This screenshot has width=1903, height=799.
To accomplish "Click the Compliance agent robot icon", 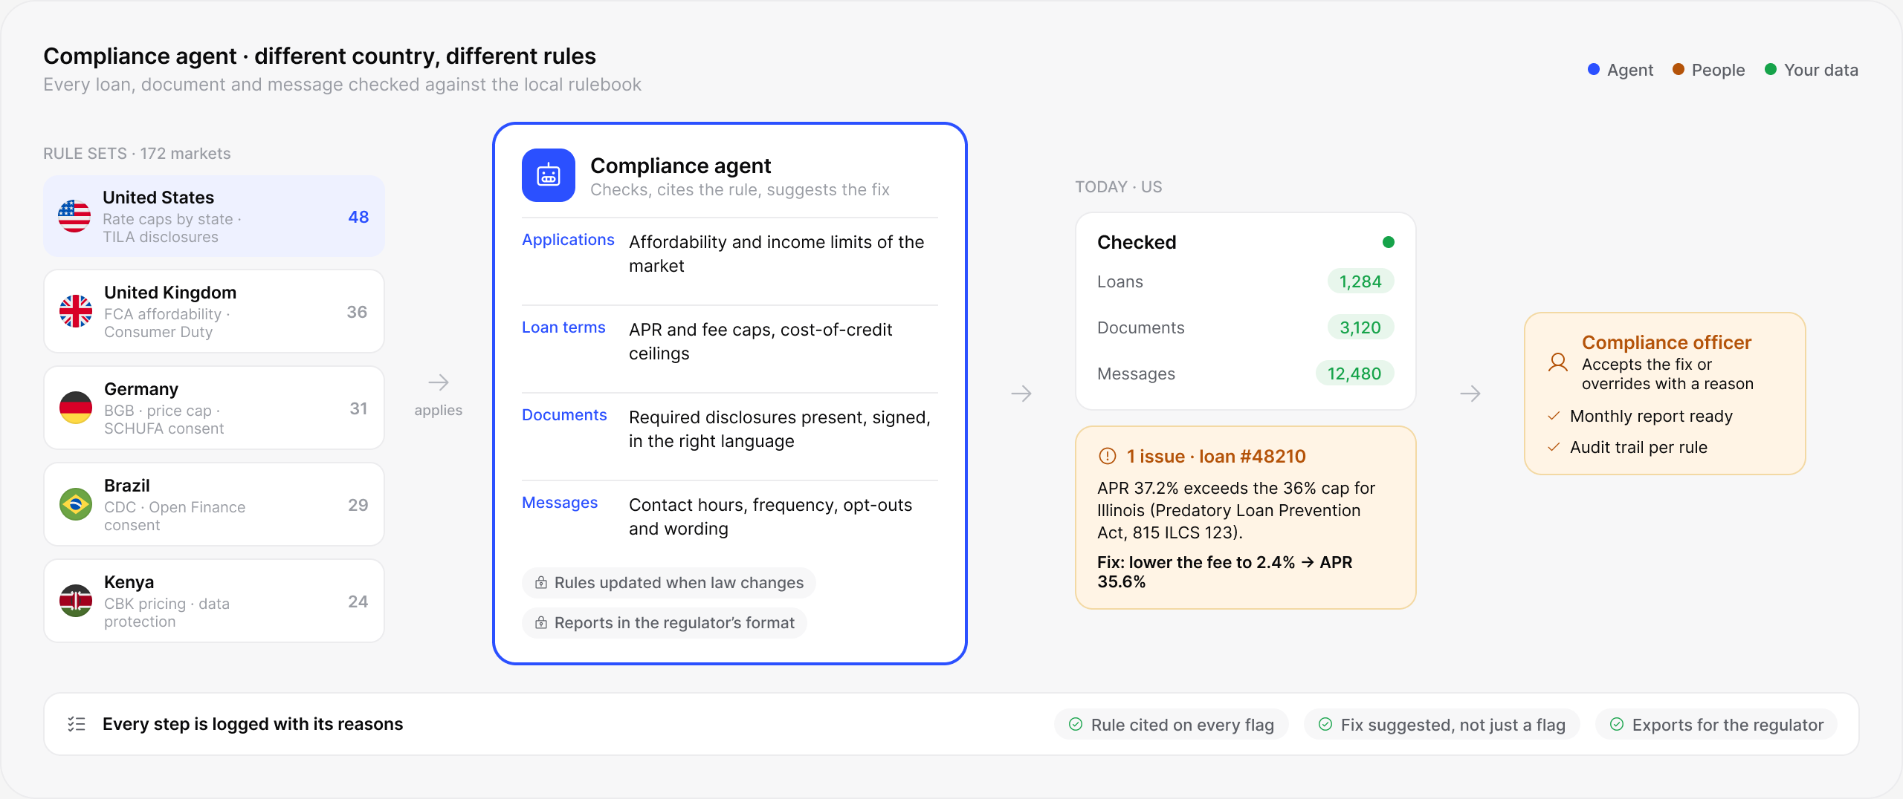I will (549, 175).
